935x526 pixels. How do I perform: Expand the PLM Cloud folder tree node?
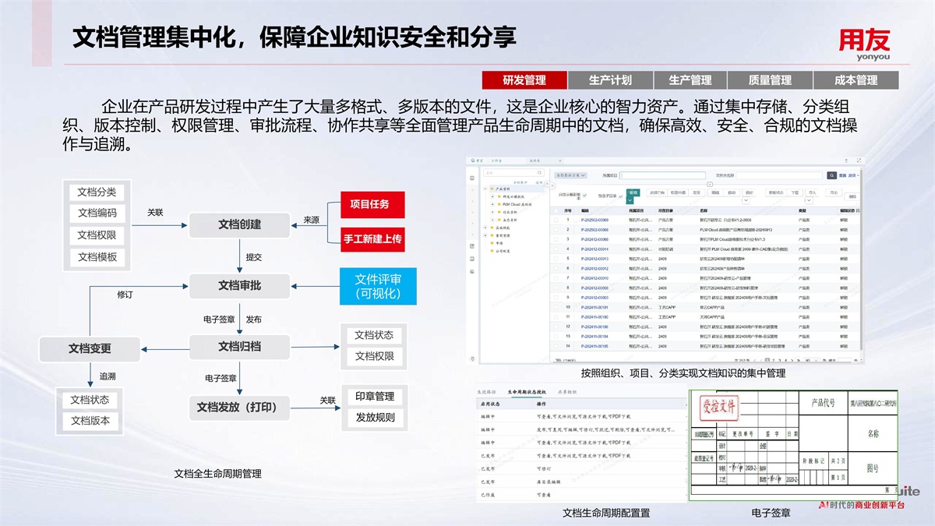[x=492, y=204]
